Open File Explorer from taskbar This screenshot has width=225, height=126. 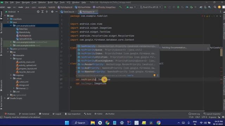pyautogui.click(x=93, y=123)
